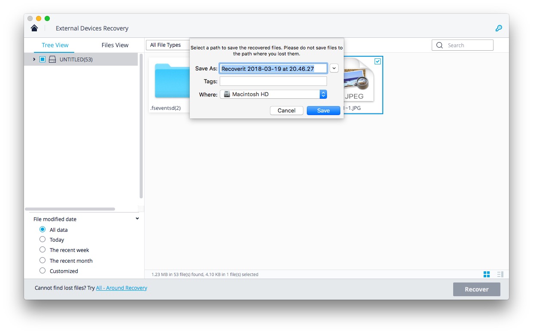Viewport: 533px width, 334px height.
Task: Open the .fseventsd(2) folder icon
Action: coord(171,79)
